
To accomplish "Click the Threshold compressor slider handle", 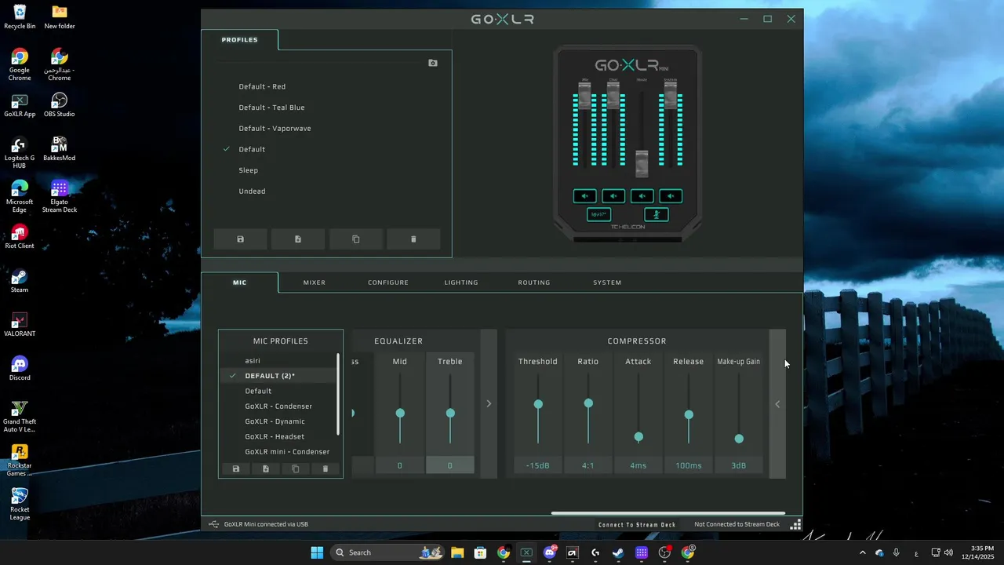I will point(538,404).
